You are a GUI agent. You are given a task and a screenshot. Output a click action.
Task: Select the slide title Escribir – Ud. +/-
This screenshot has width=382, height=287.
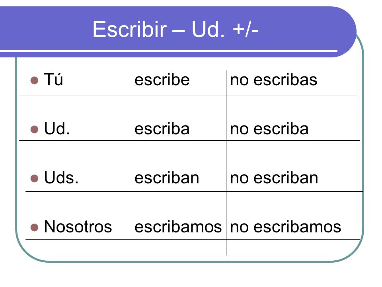point(175,29)
